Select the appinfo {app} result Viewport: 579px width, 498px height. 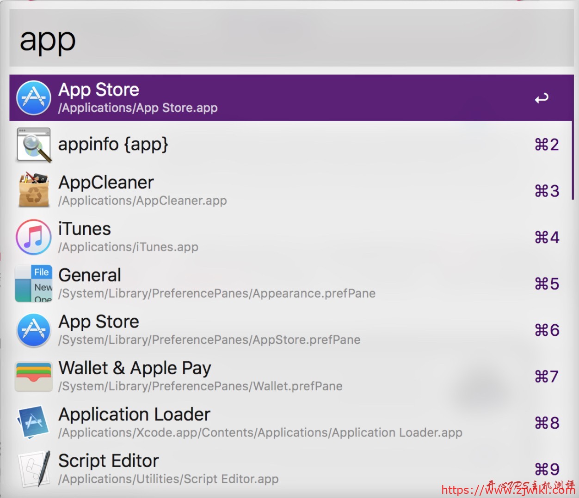[x=113, y=145]
